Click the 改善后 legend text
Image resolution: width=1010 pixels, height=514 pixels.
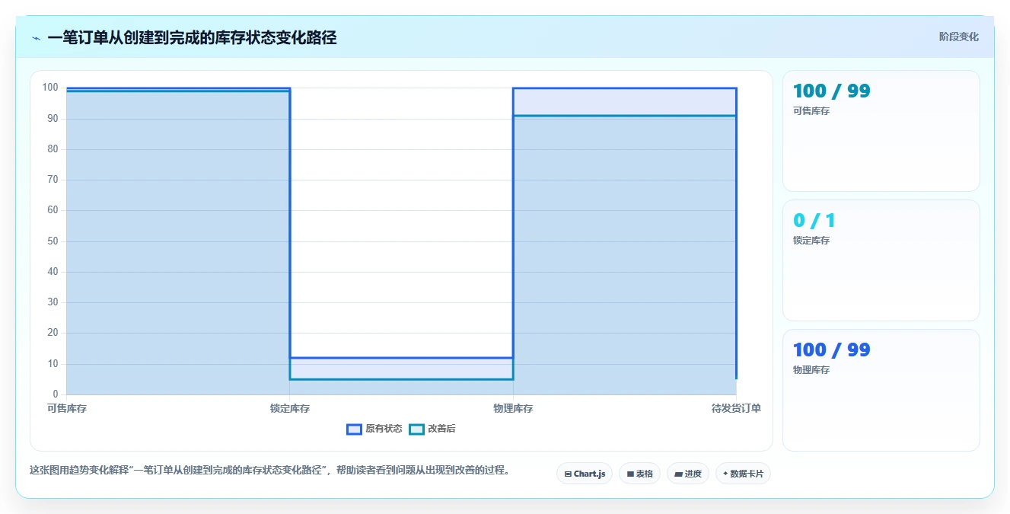click(x=441, y=429)
